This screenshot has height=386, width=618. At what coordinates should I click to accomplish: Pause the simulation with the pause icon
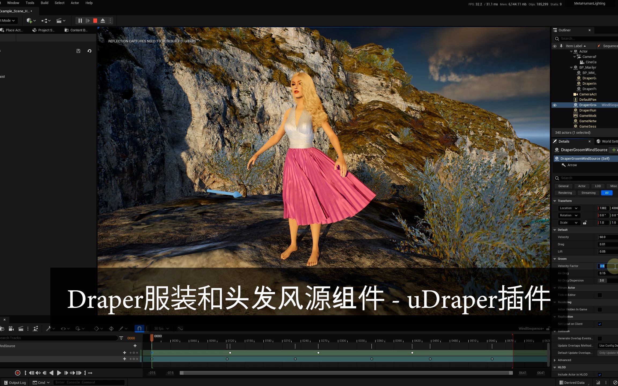[80, 21]
